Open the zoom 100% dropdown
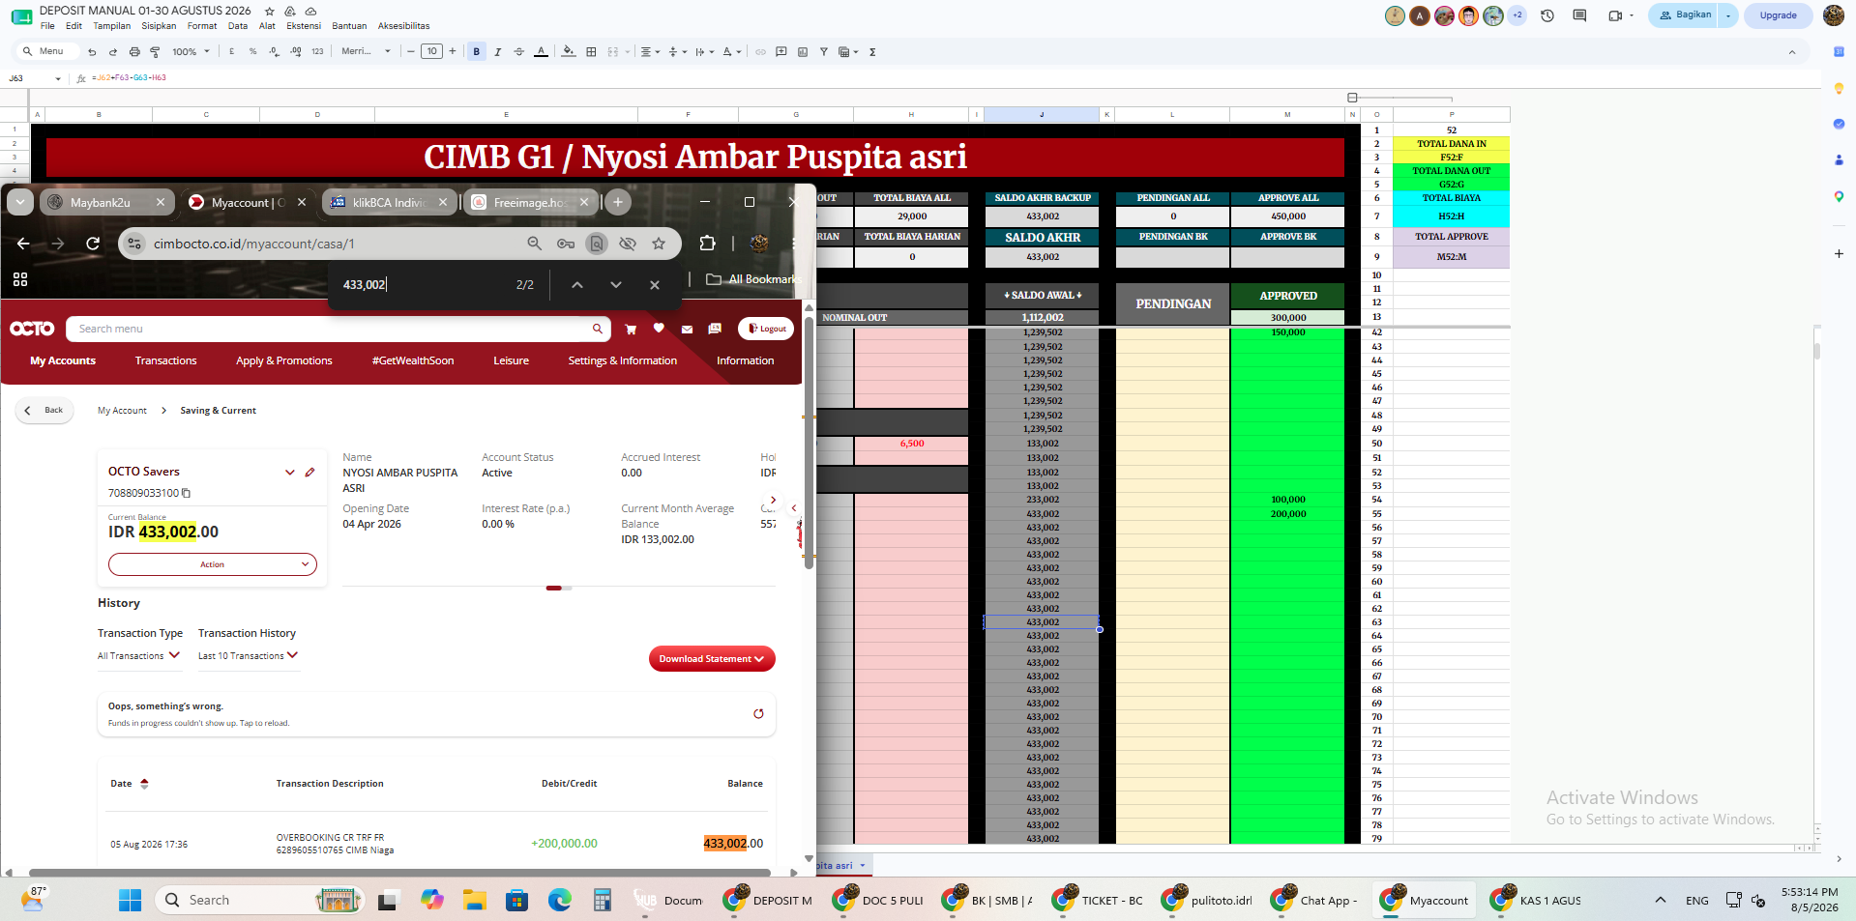The width and height of the screenshot is (1856, 921). (191, 52)
